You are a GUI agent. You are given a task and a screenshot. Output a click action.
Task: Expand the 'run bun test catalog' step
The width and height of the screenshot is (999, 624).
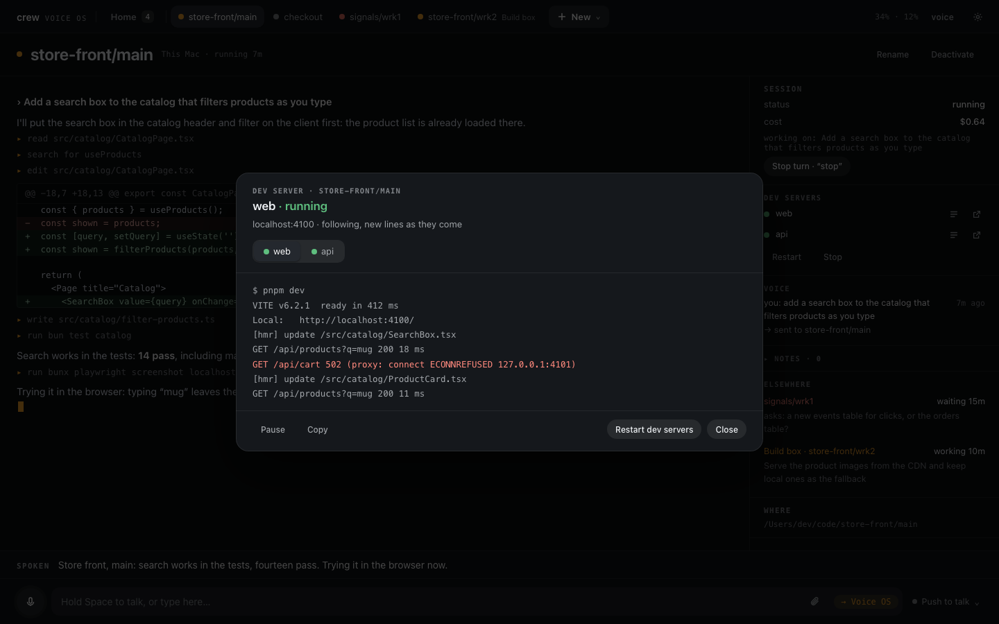[x=74, y=336]
